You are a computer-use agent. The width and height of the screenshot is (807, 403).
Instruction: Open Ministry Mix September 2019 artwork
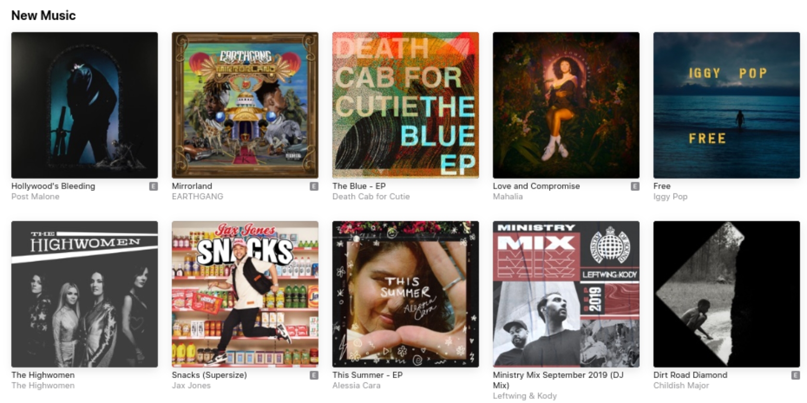click(x=566, y=294)
